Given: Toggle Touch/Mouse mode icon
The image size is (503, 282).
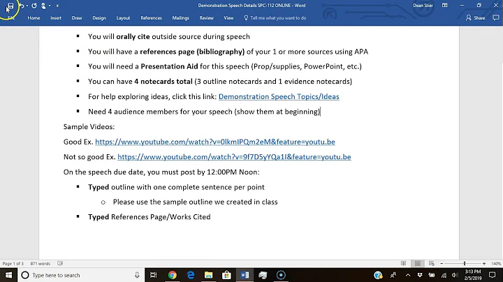Looking at the screenshot, I should tap(43, 6).
